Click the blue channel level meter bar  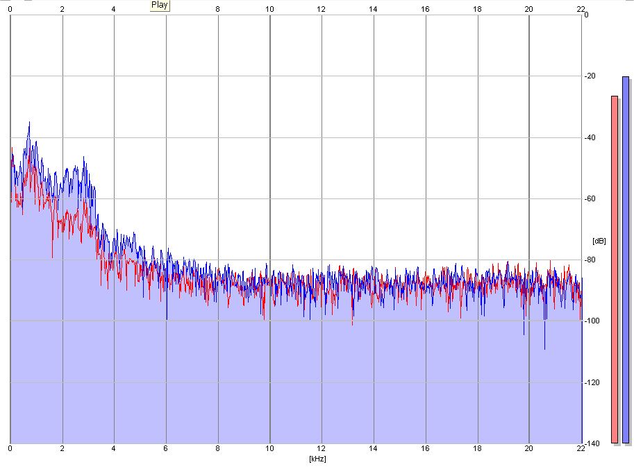[x=626, y=260]
